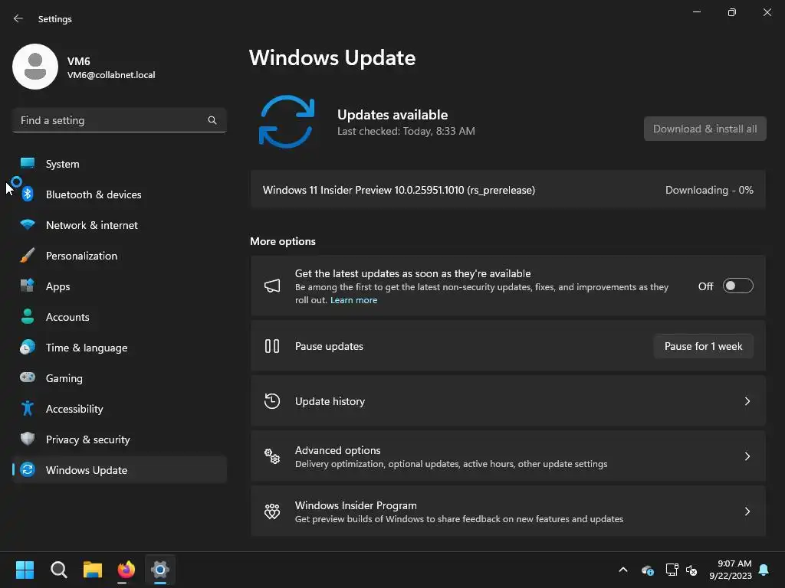Click the Bluetooth icon in sidebar
This screenshot has height=588, width=785.
28,194
